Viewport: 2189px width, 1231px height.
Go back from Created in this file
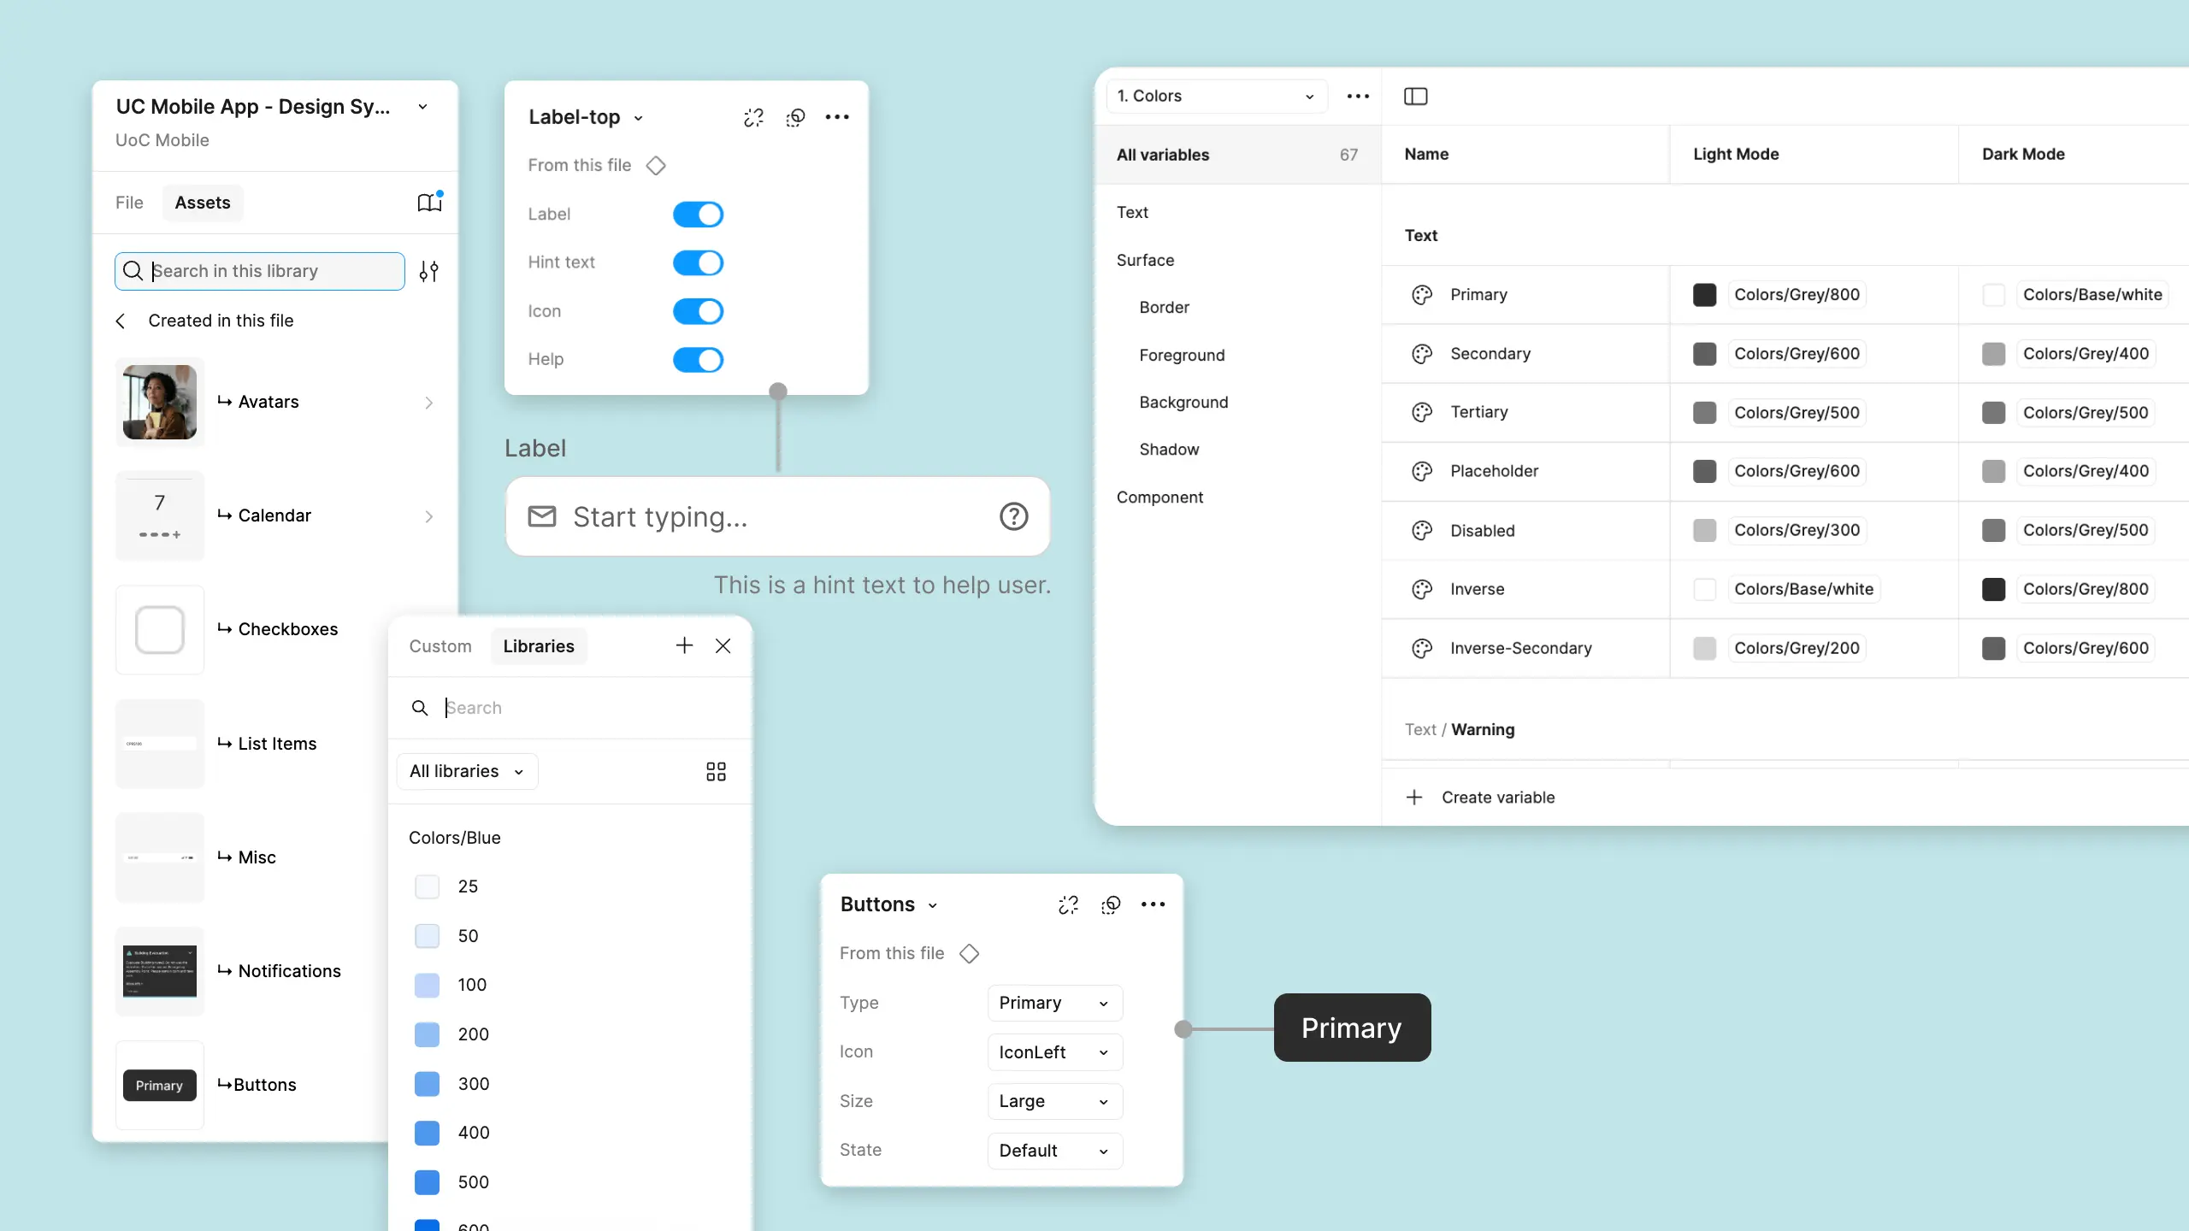coord(121,321)
